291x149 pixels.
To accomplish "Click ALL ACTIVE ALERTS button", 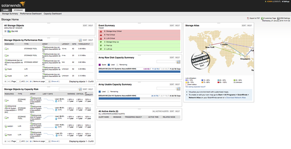I will coord(161,111).
